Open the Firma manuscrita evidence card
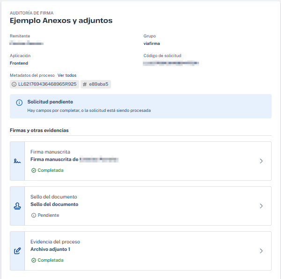281x279 pixels. click(140, 161)
